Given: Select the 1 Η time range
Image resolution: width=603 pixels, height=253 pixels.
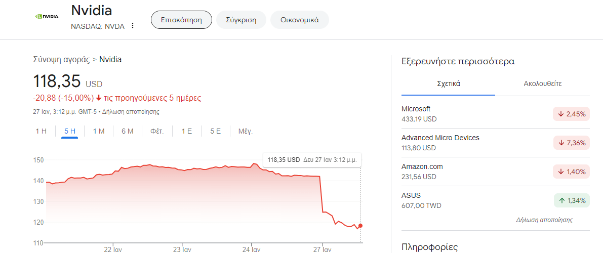Looking at the screenshot, I should coord(41,132).
